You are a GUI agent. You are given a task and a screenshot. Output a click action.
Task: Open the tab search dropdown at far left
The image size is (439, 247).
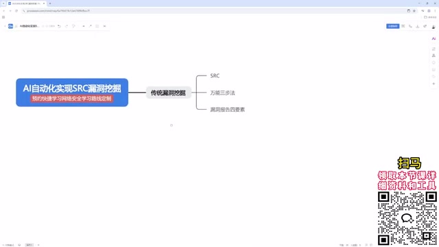tap(3, 3)
